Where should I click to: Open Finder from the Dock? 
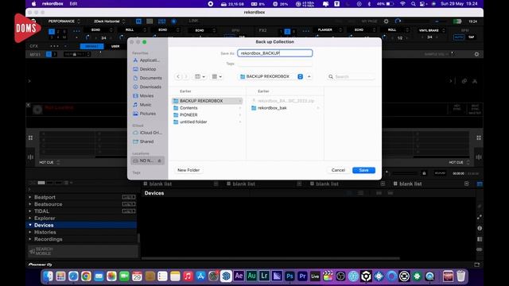tap(48, 276)
